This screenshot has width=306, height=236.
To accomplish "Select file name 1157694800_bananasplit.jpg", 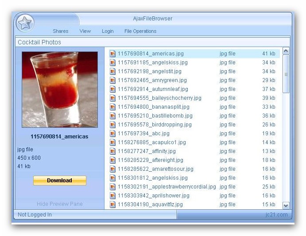I will [154, 107].
